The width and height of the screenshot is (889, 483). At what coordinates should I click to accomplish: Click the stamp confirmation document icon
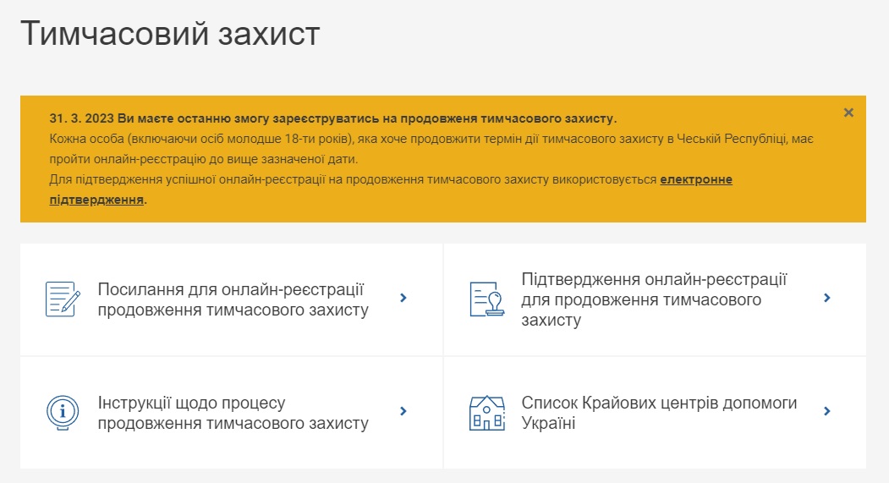(486, 299)
